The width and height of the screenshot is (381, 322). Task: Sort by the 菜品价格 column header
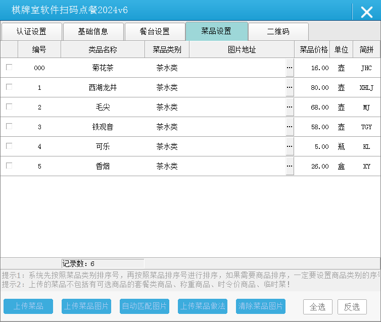tap(313, 49)
